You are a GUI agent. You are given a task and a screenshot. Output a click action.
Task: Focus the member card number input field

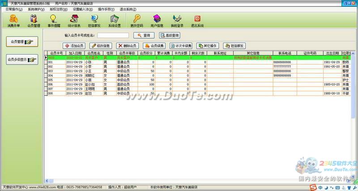click(113, 35)
